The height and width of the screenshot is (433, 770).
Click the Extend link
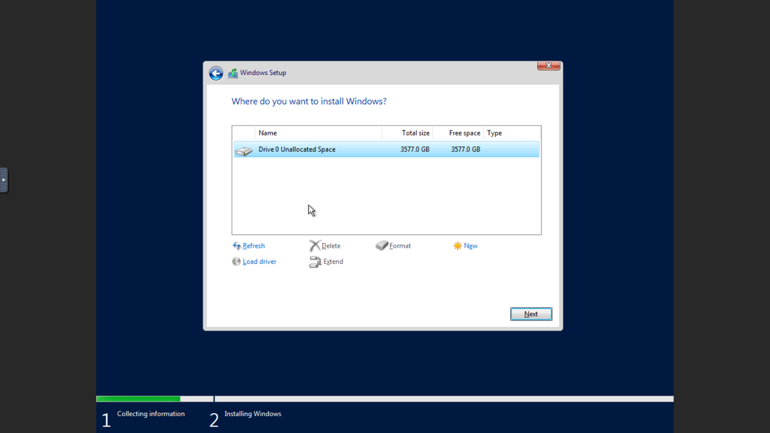333,262
